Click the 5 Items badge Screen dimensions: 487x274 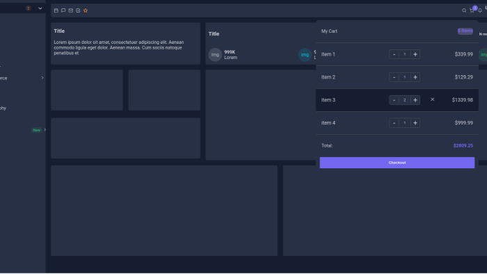click(x=465, y=31)
